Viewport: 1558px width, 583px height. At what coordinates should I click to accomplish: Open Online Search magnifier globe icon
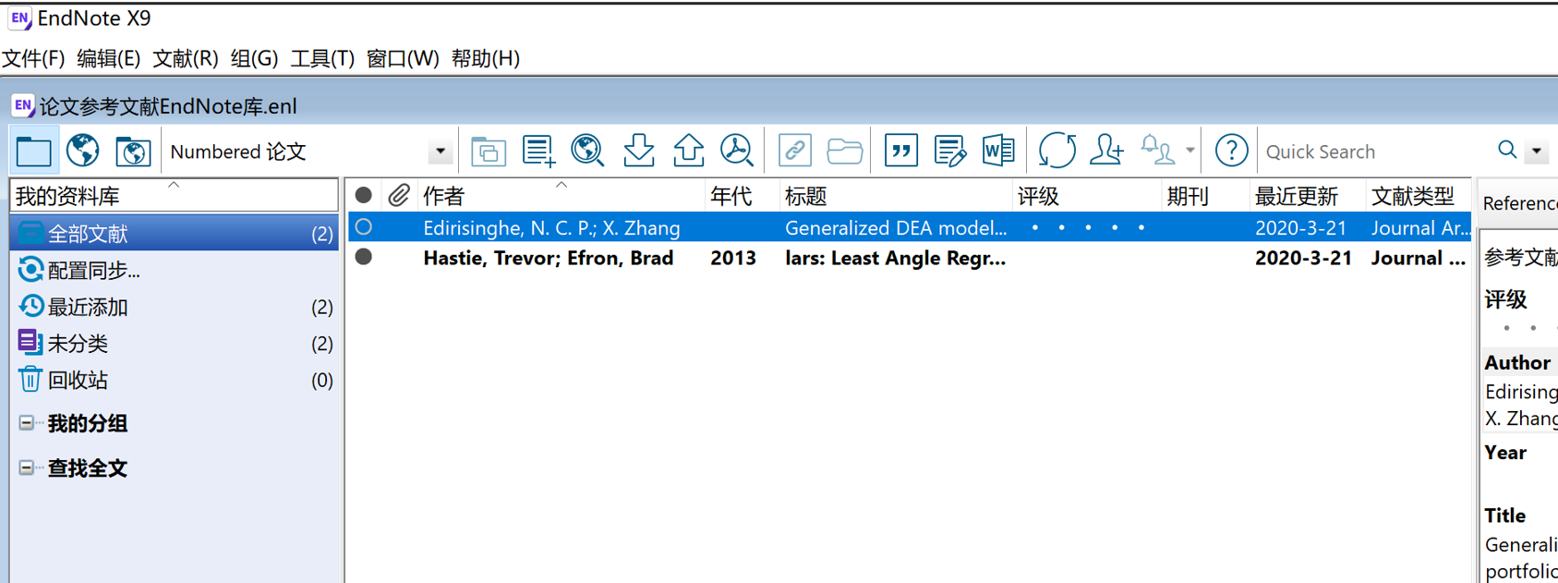588,151
